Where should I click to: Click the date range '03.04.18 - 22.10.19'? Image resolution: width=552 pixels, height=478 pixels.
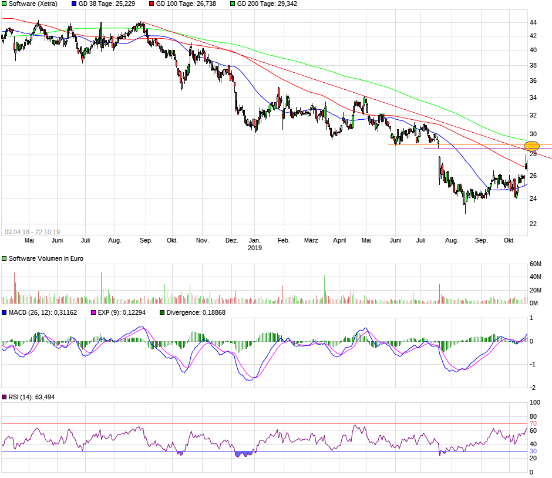[32, 232]
